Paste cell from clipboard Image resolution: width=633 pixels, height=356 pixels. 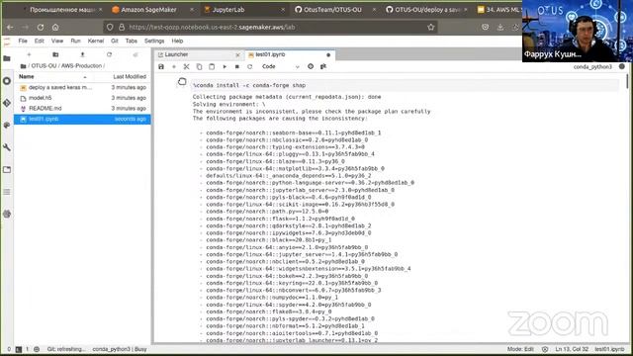212,66
